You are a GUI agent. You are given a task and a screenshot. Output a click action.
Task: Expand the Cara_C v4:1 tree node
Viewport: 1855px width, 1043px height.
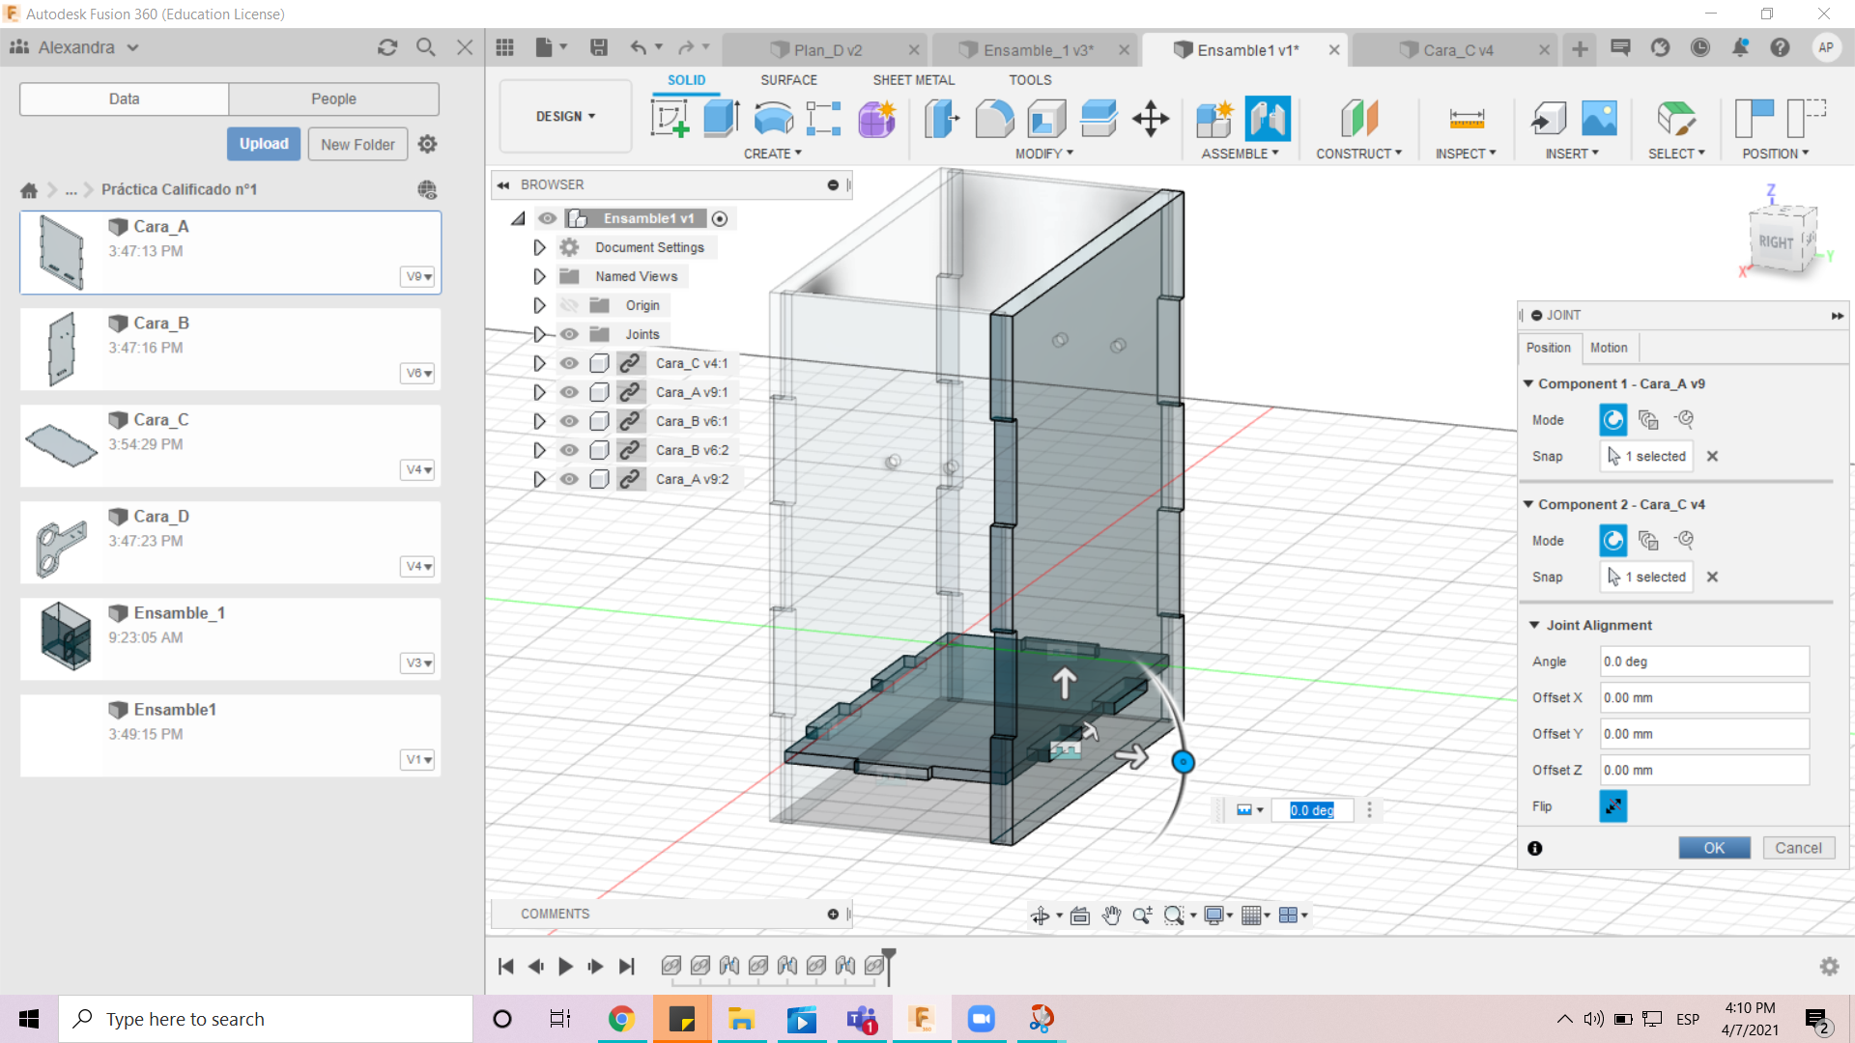(x=539, y=363)
